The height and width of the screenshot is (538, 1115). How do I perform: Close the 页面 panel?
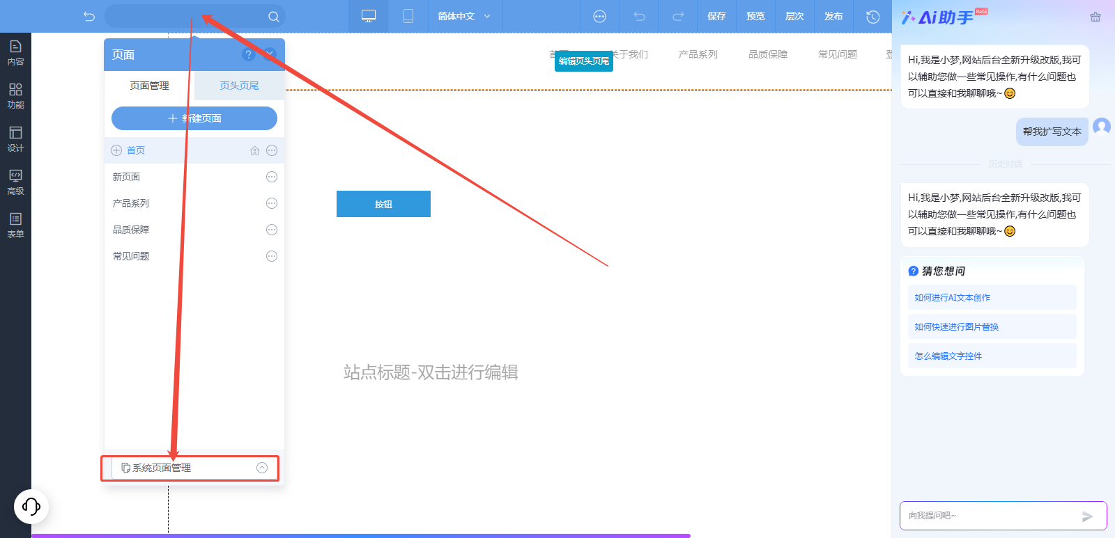pos(270,54)
